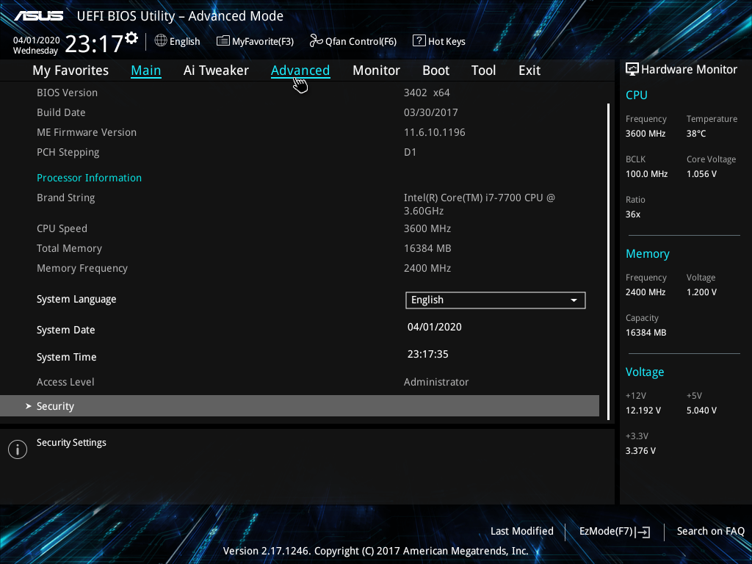Click the Hardware Monitor display icon
This screenshot has height=564, width=752.
(x=632, y=70)
